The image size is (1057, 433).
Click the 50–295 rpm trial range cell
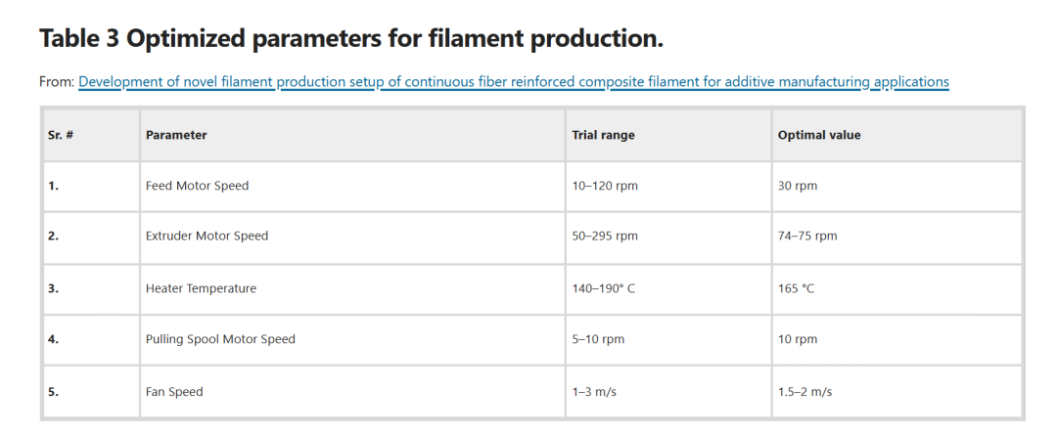point(604,236)
